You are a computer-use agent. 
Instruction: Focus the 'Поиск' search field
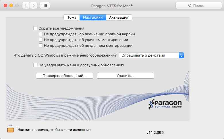pos(198,5)
